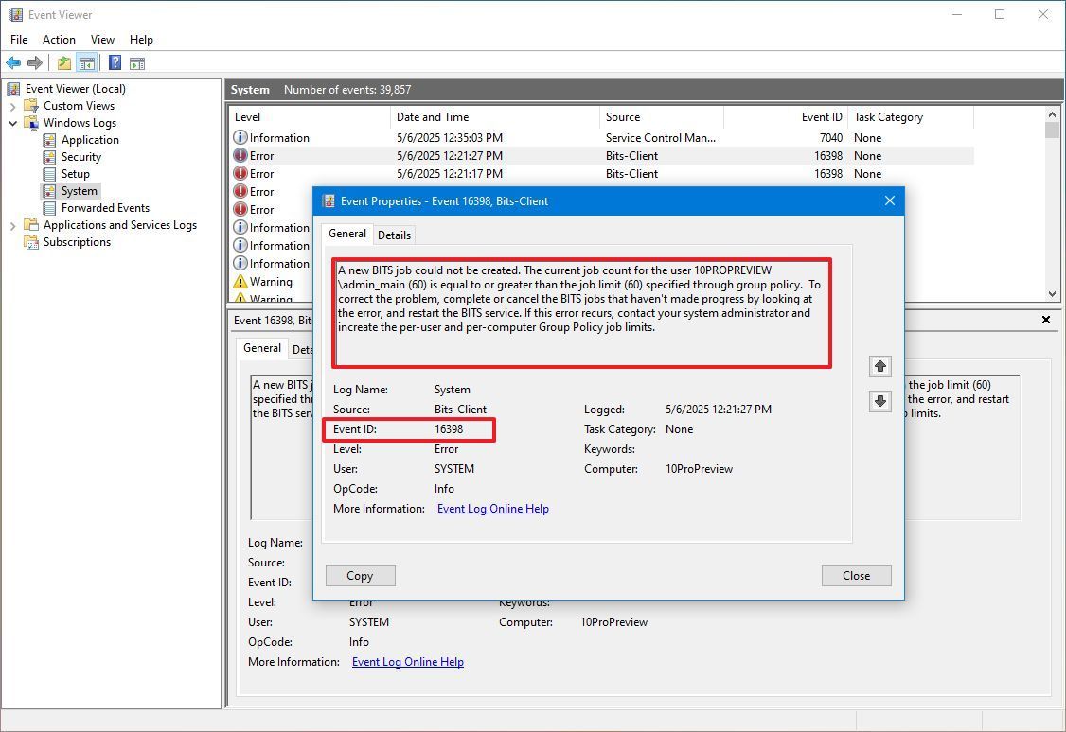Screen dimensions: 1066x732
Task: Expand Applications and Services Logs
Action: [12, 225]
